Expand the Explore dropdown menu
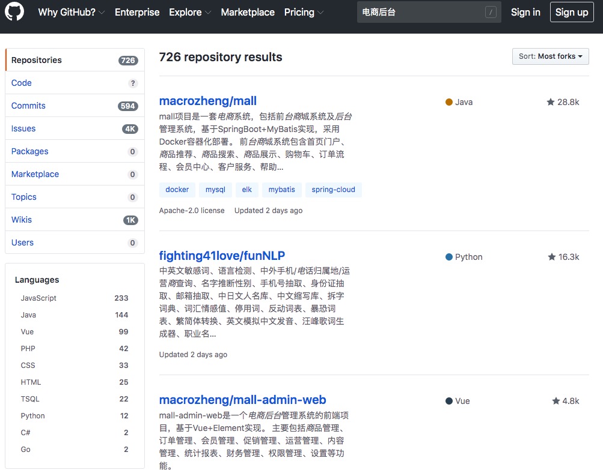The width and height of the screenshot is (603, 470). (190, 12)
